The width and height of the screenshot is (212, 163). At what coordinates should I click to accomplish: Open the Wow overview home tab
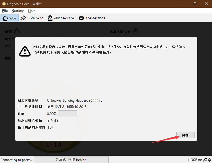[x=10, y=18]
